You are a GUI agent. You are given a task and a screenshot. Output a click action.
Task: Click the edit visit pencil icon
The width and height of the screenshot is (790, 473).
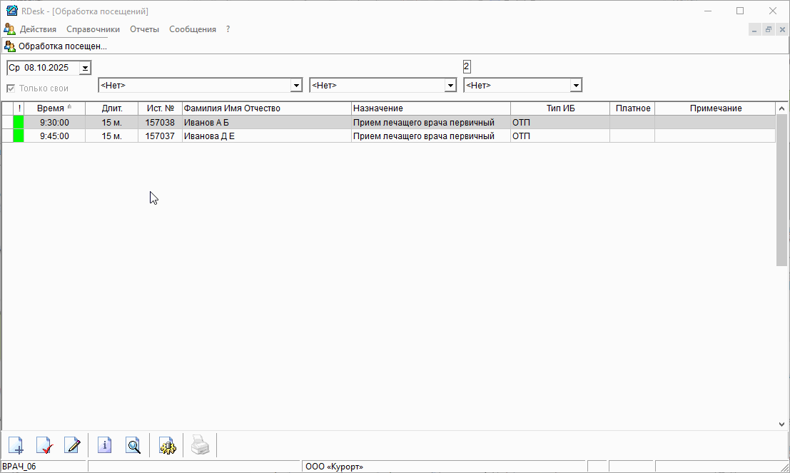(72, 446)
